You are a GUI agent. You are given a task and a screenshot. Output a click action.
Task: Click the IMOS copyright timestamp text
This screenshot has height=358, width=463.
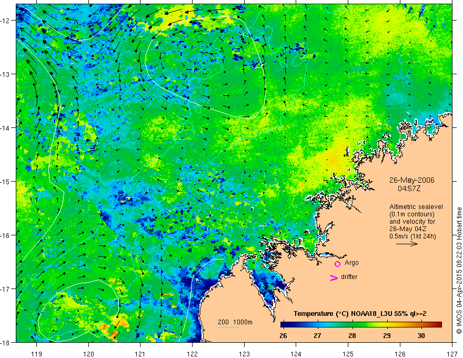(459, 271)
